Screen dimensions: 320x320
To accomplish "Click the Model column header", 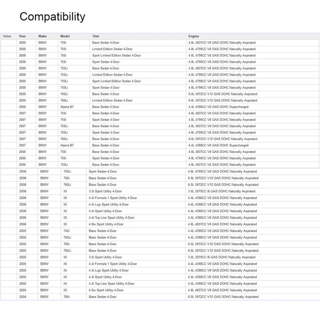I will 65,36.
